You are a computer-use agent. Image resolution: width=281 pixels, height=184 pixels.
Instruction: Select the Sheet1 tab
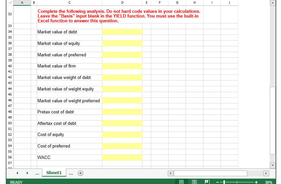pyautogui.click(x=54, y=173)
